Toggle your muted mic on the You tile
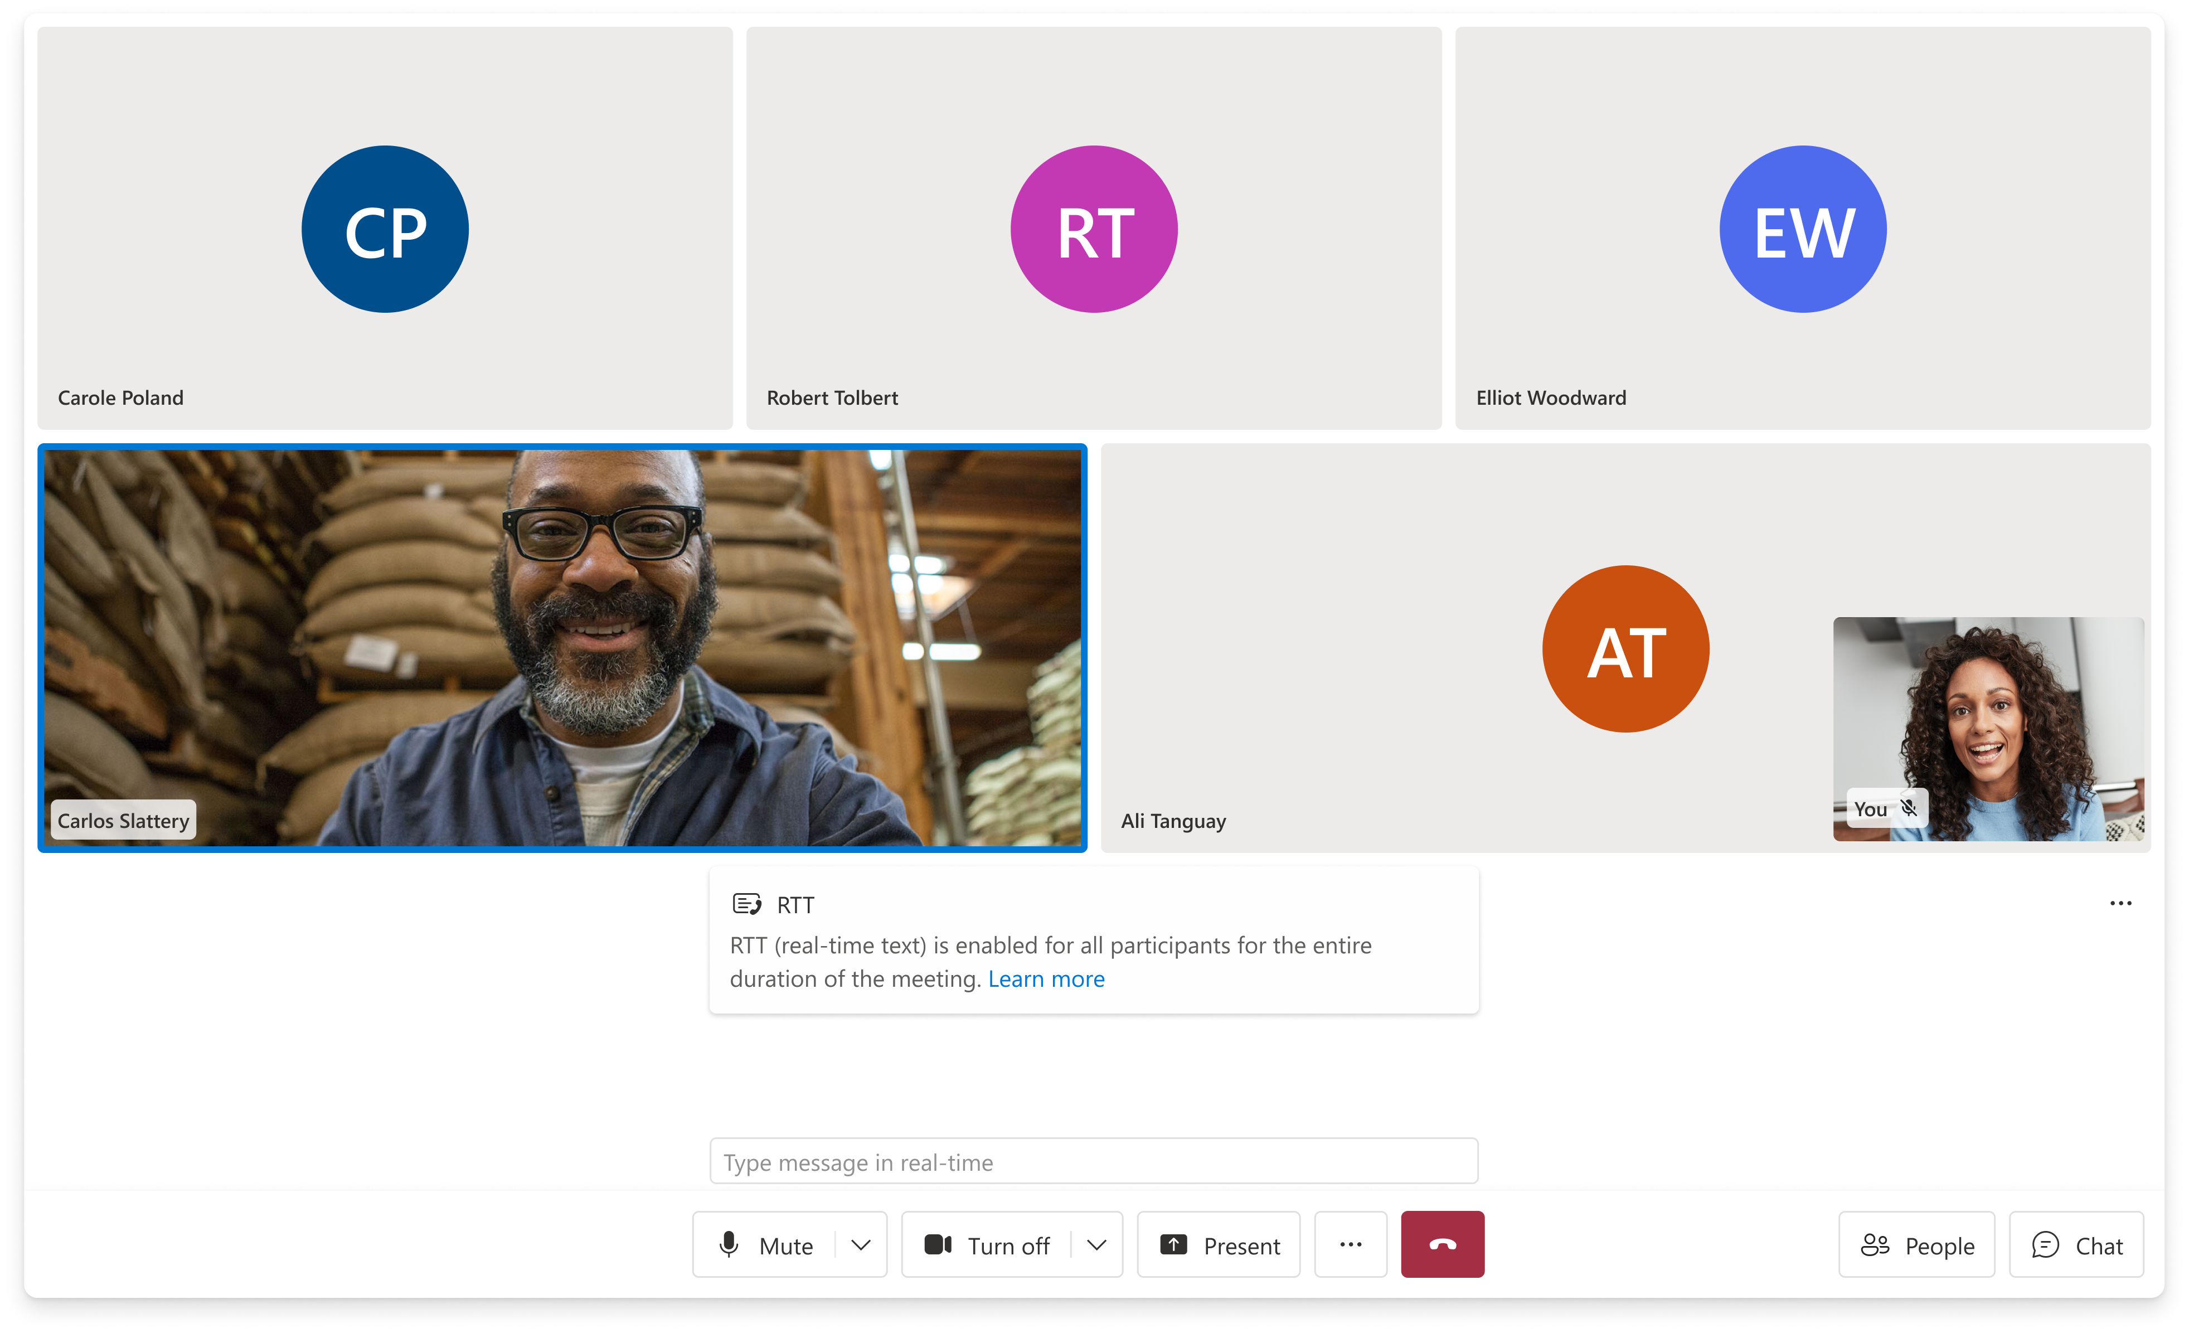The width and height of the screenshot is (2189, 1333). [x=1909, y=808]
